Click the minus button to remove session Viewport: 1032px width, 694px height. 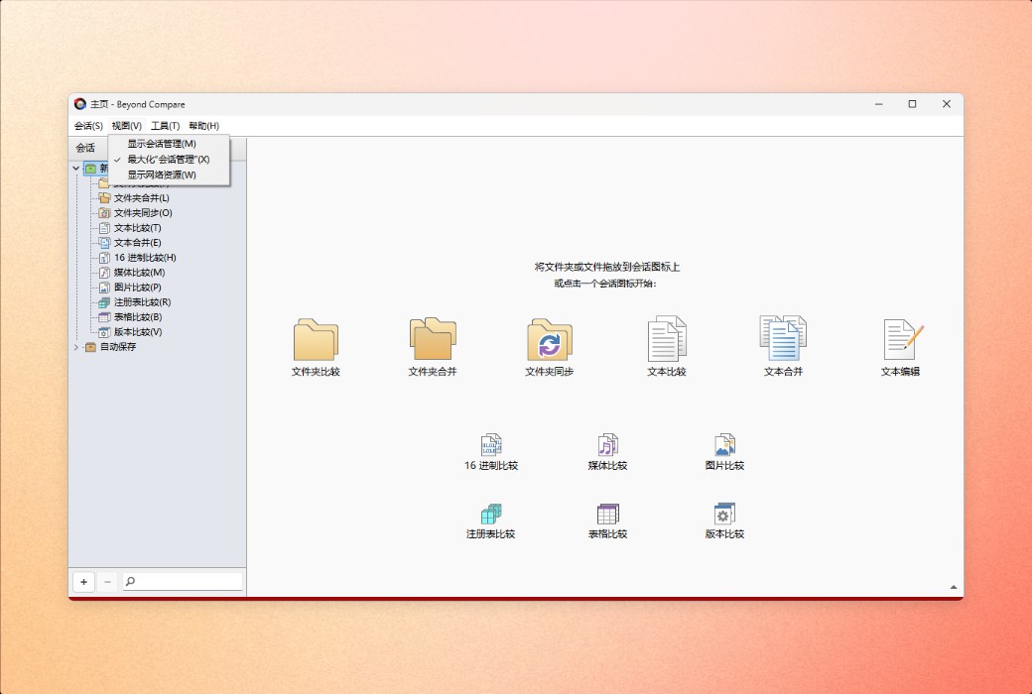coord(107,582)
